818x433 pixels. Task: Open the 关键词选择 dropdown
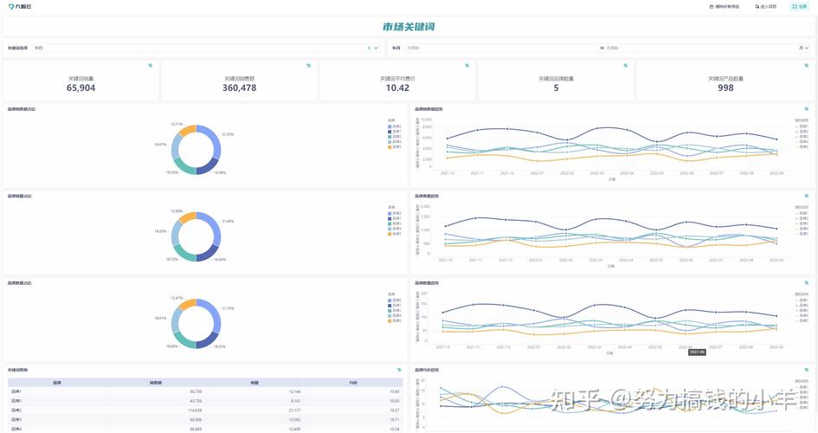204,48
